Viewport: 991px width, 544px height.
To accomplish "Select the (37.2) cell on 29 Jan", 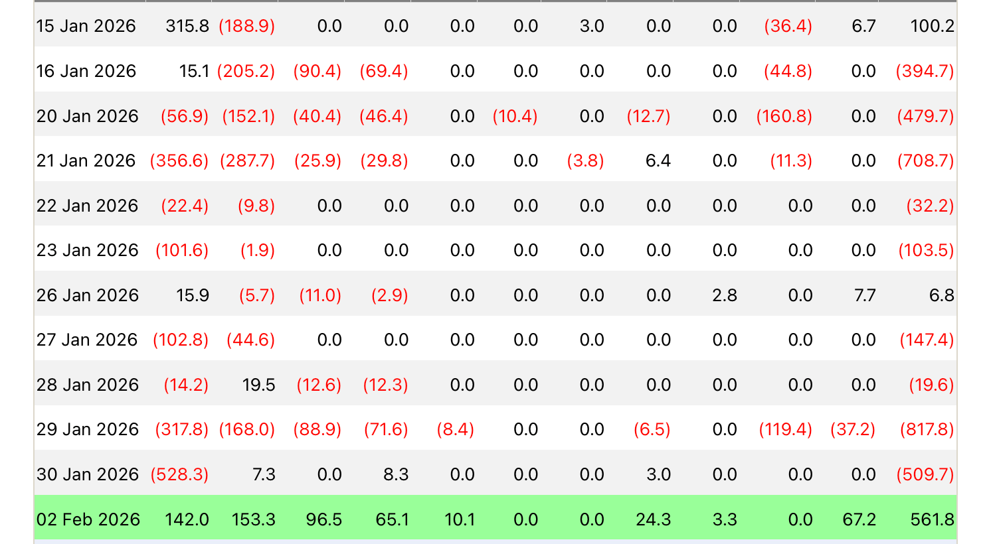I will click(853, 429).
